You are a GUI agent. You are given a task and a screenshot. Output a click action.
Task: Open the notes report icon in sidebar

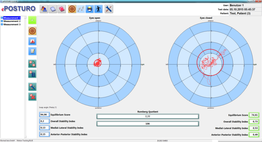point(32,52)
